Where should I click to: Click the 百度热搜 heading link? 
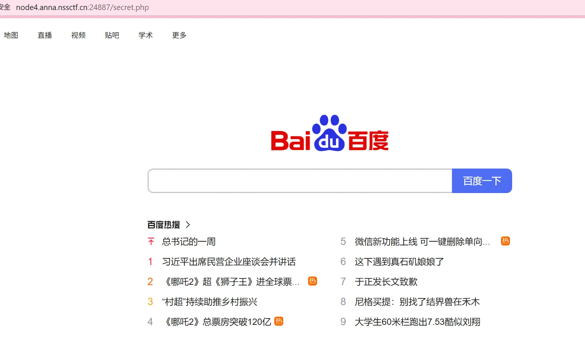164,225
